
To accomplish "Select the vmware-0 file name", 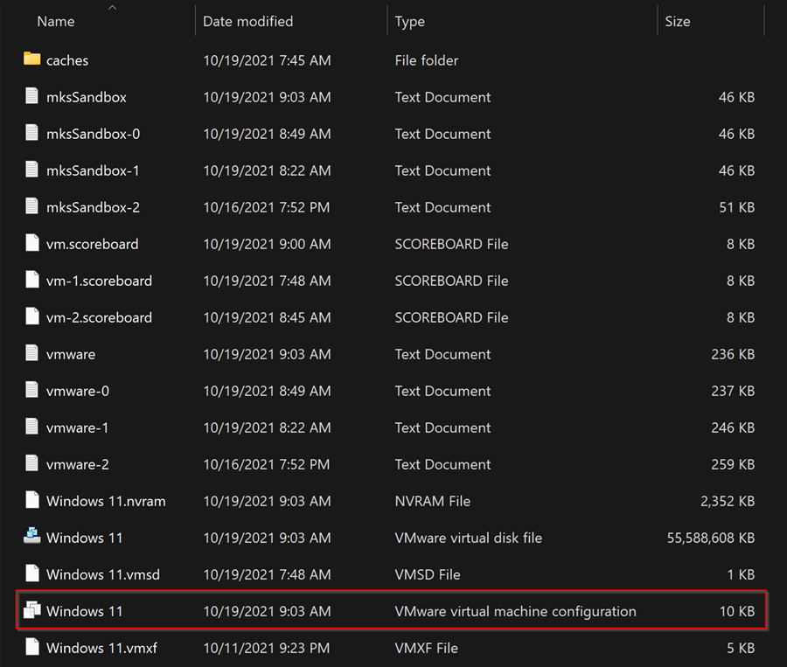I will coord(77,391).
